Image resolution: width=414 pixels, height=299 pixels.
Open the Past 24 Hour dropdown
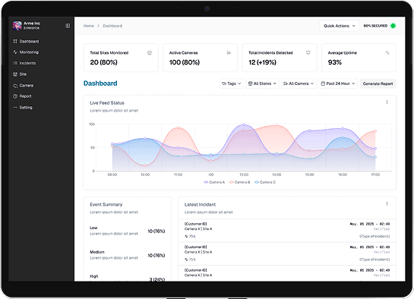click(x=338, y=83)
